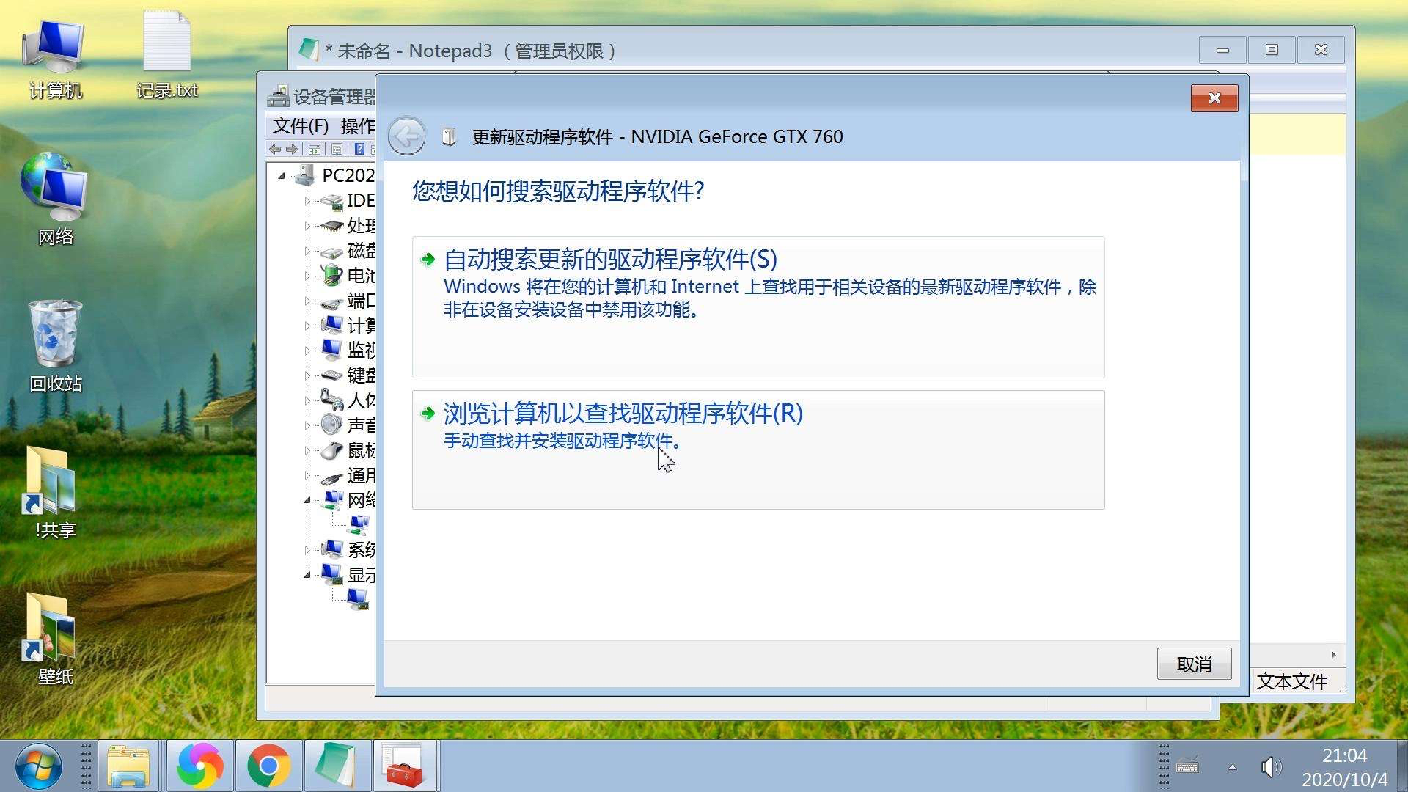
Task: Expand the 声音 sound devices node
Action: (x=307, y=425)
